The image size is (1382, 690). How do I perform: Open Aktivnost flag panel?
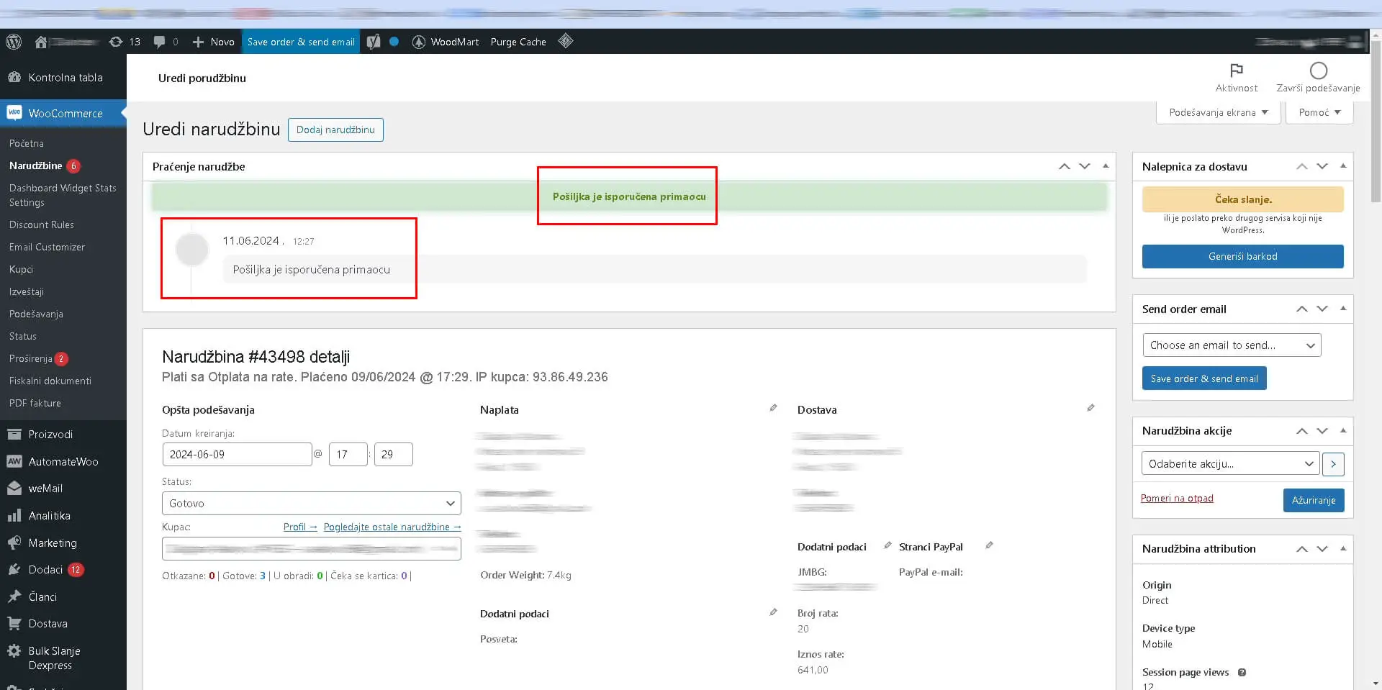(1237, 77)
